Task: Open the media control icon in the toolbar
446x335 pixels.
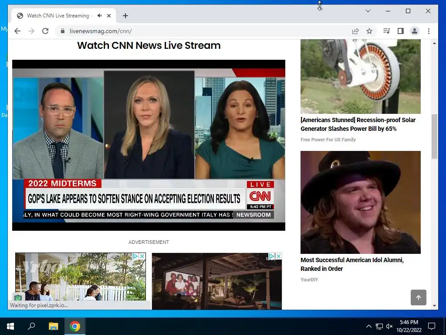Action: [x=386, y=31]
